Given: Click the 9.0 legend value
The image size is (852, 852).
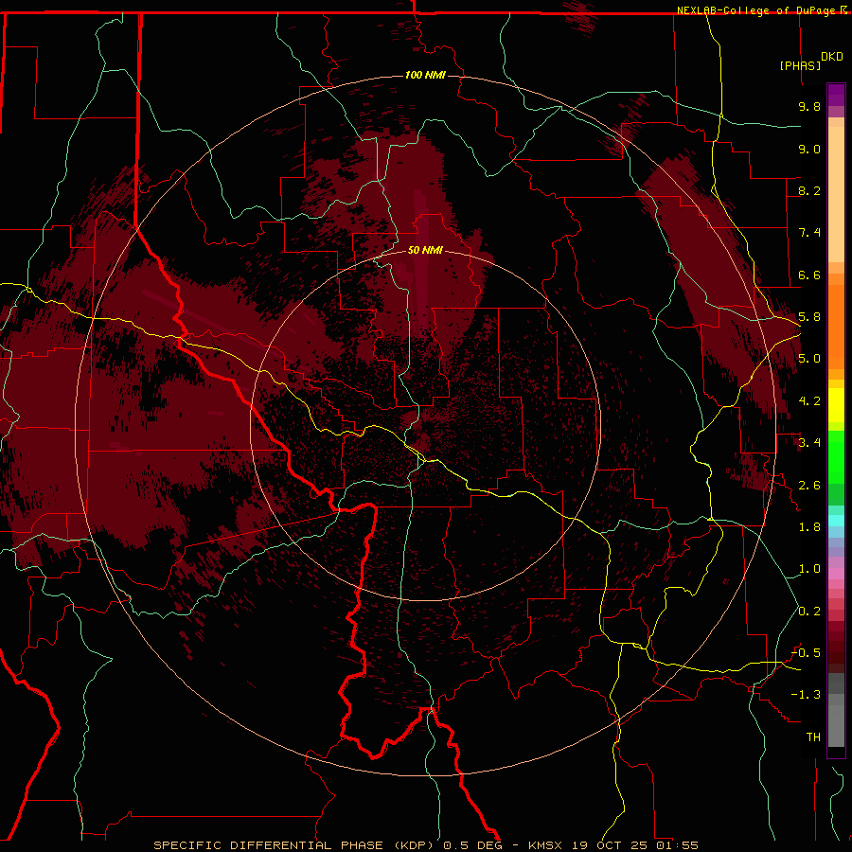Looking at the screenshot, I should [x=809, y=149].
